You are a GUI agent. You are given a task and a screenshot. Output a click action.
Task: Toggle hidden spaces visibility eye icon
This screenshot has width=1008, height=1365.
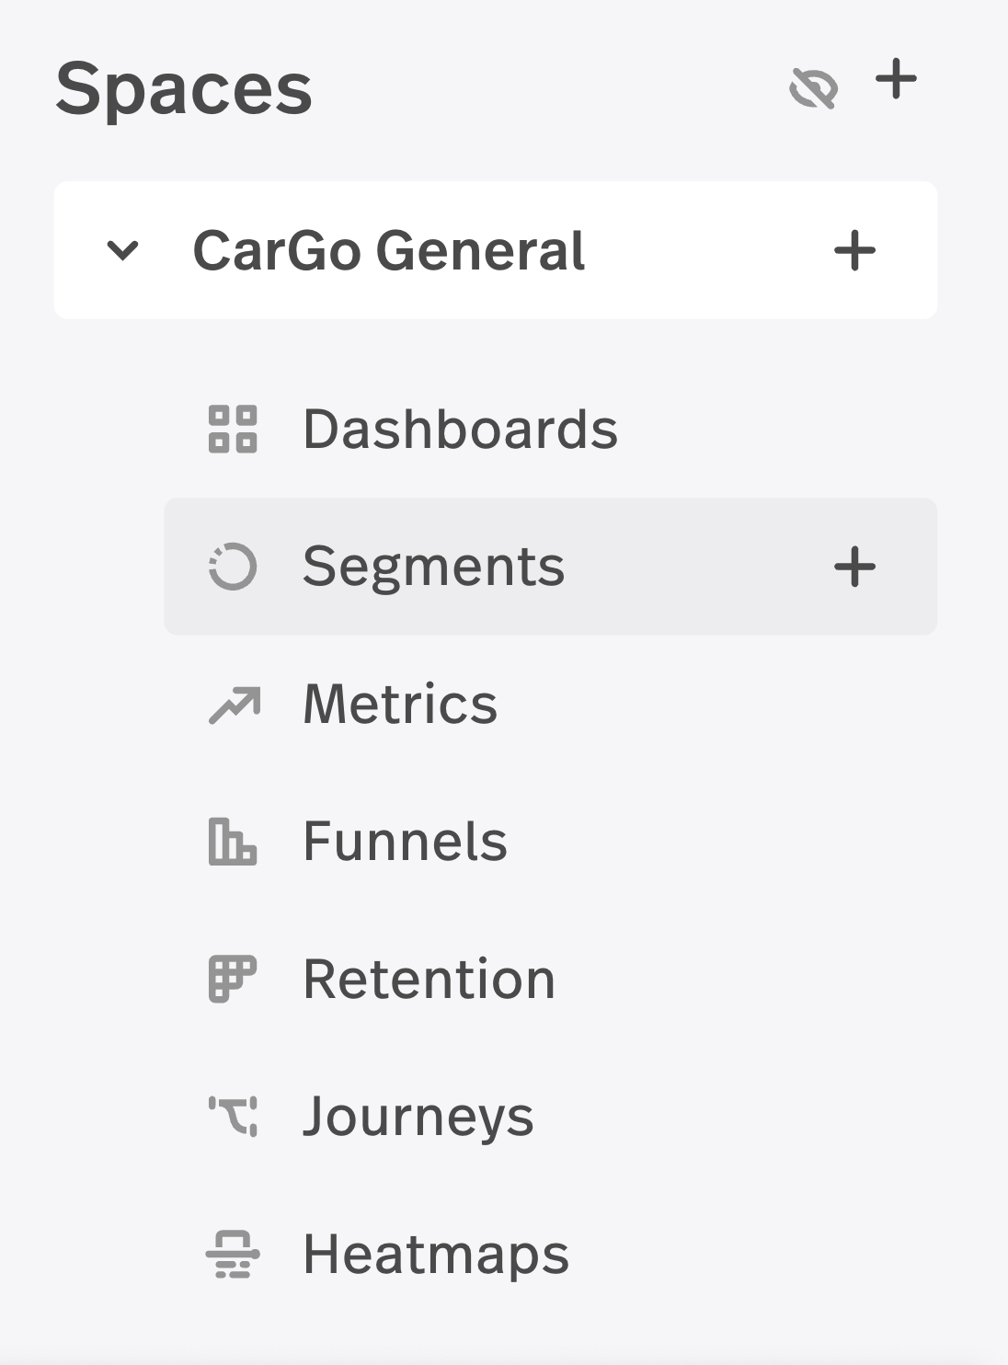[x=814, y=88]
